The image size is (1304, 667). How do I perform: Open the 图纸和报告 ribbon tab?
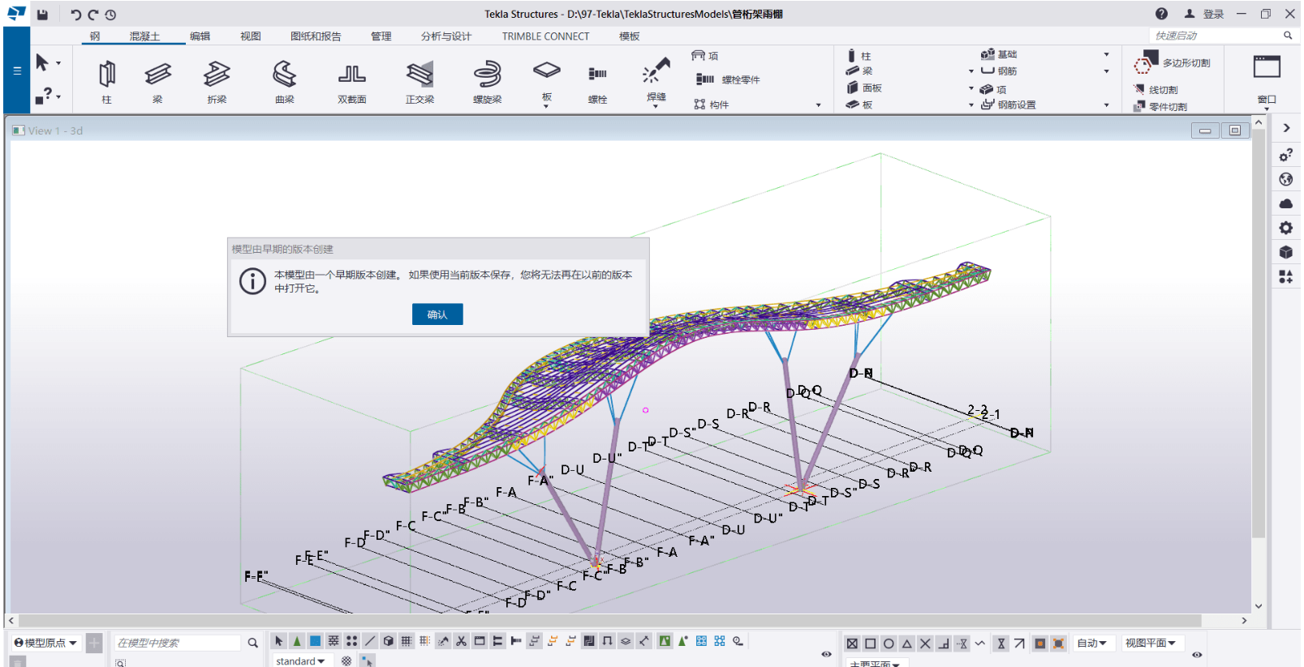(x=316, y=36)
